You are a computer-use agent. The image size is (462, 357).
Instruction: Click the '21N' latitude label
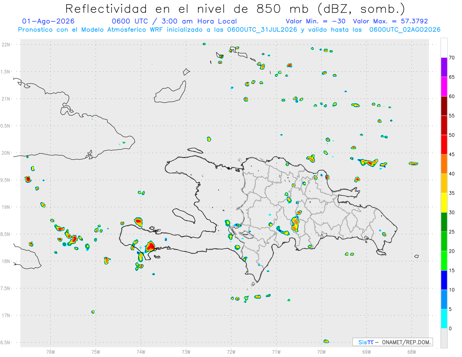click(6, 99)
